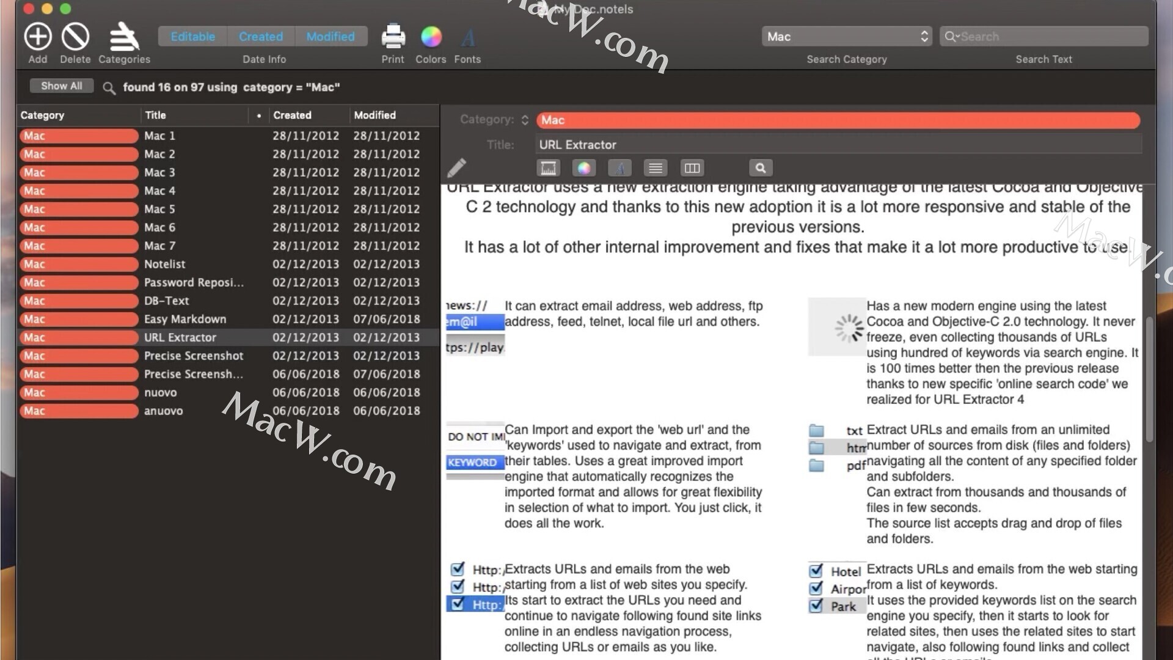The image size is (1173, 660).
Task: Open the search options arrow in Search field
Action: point(958,36)
